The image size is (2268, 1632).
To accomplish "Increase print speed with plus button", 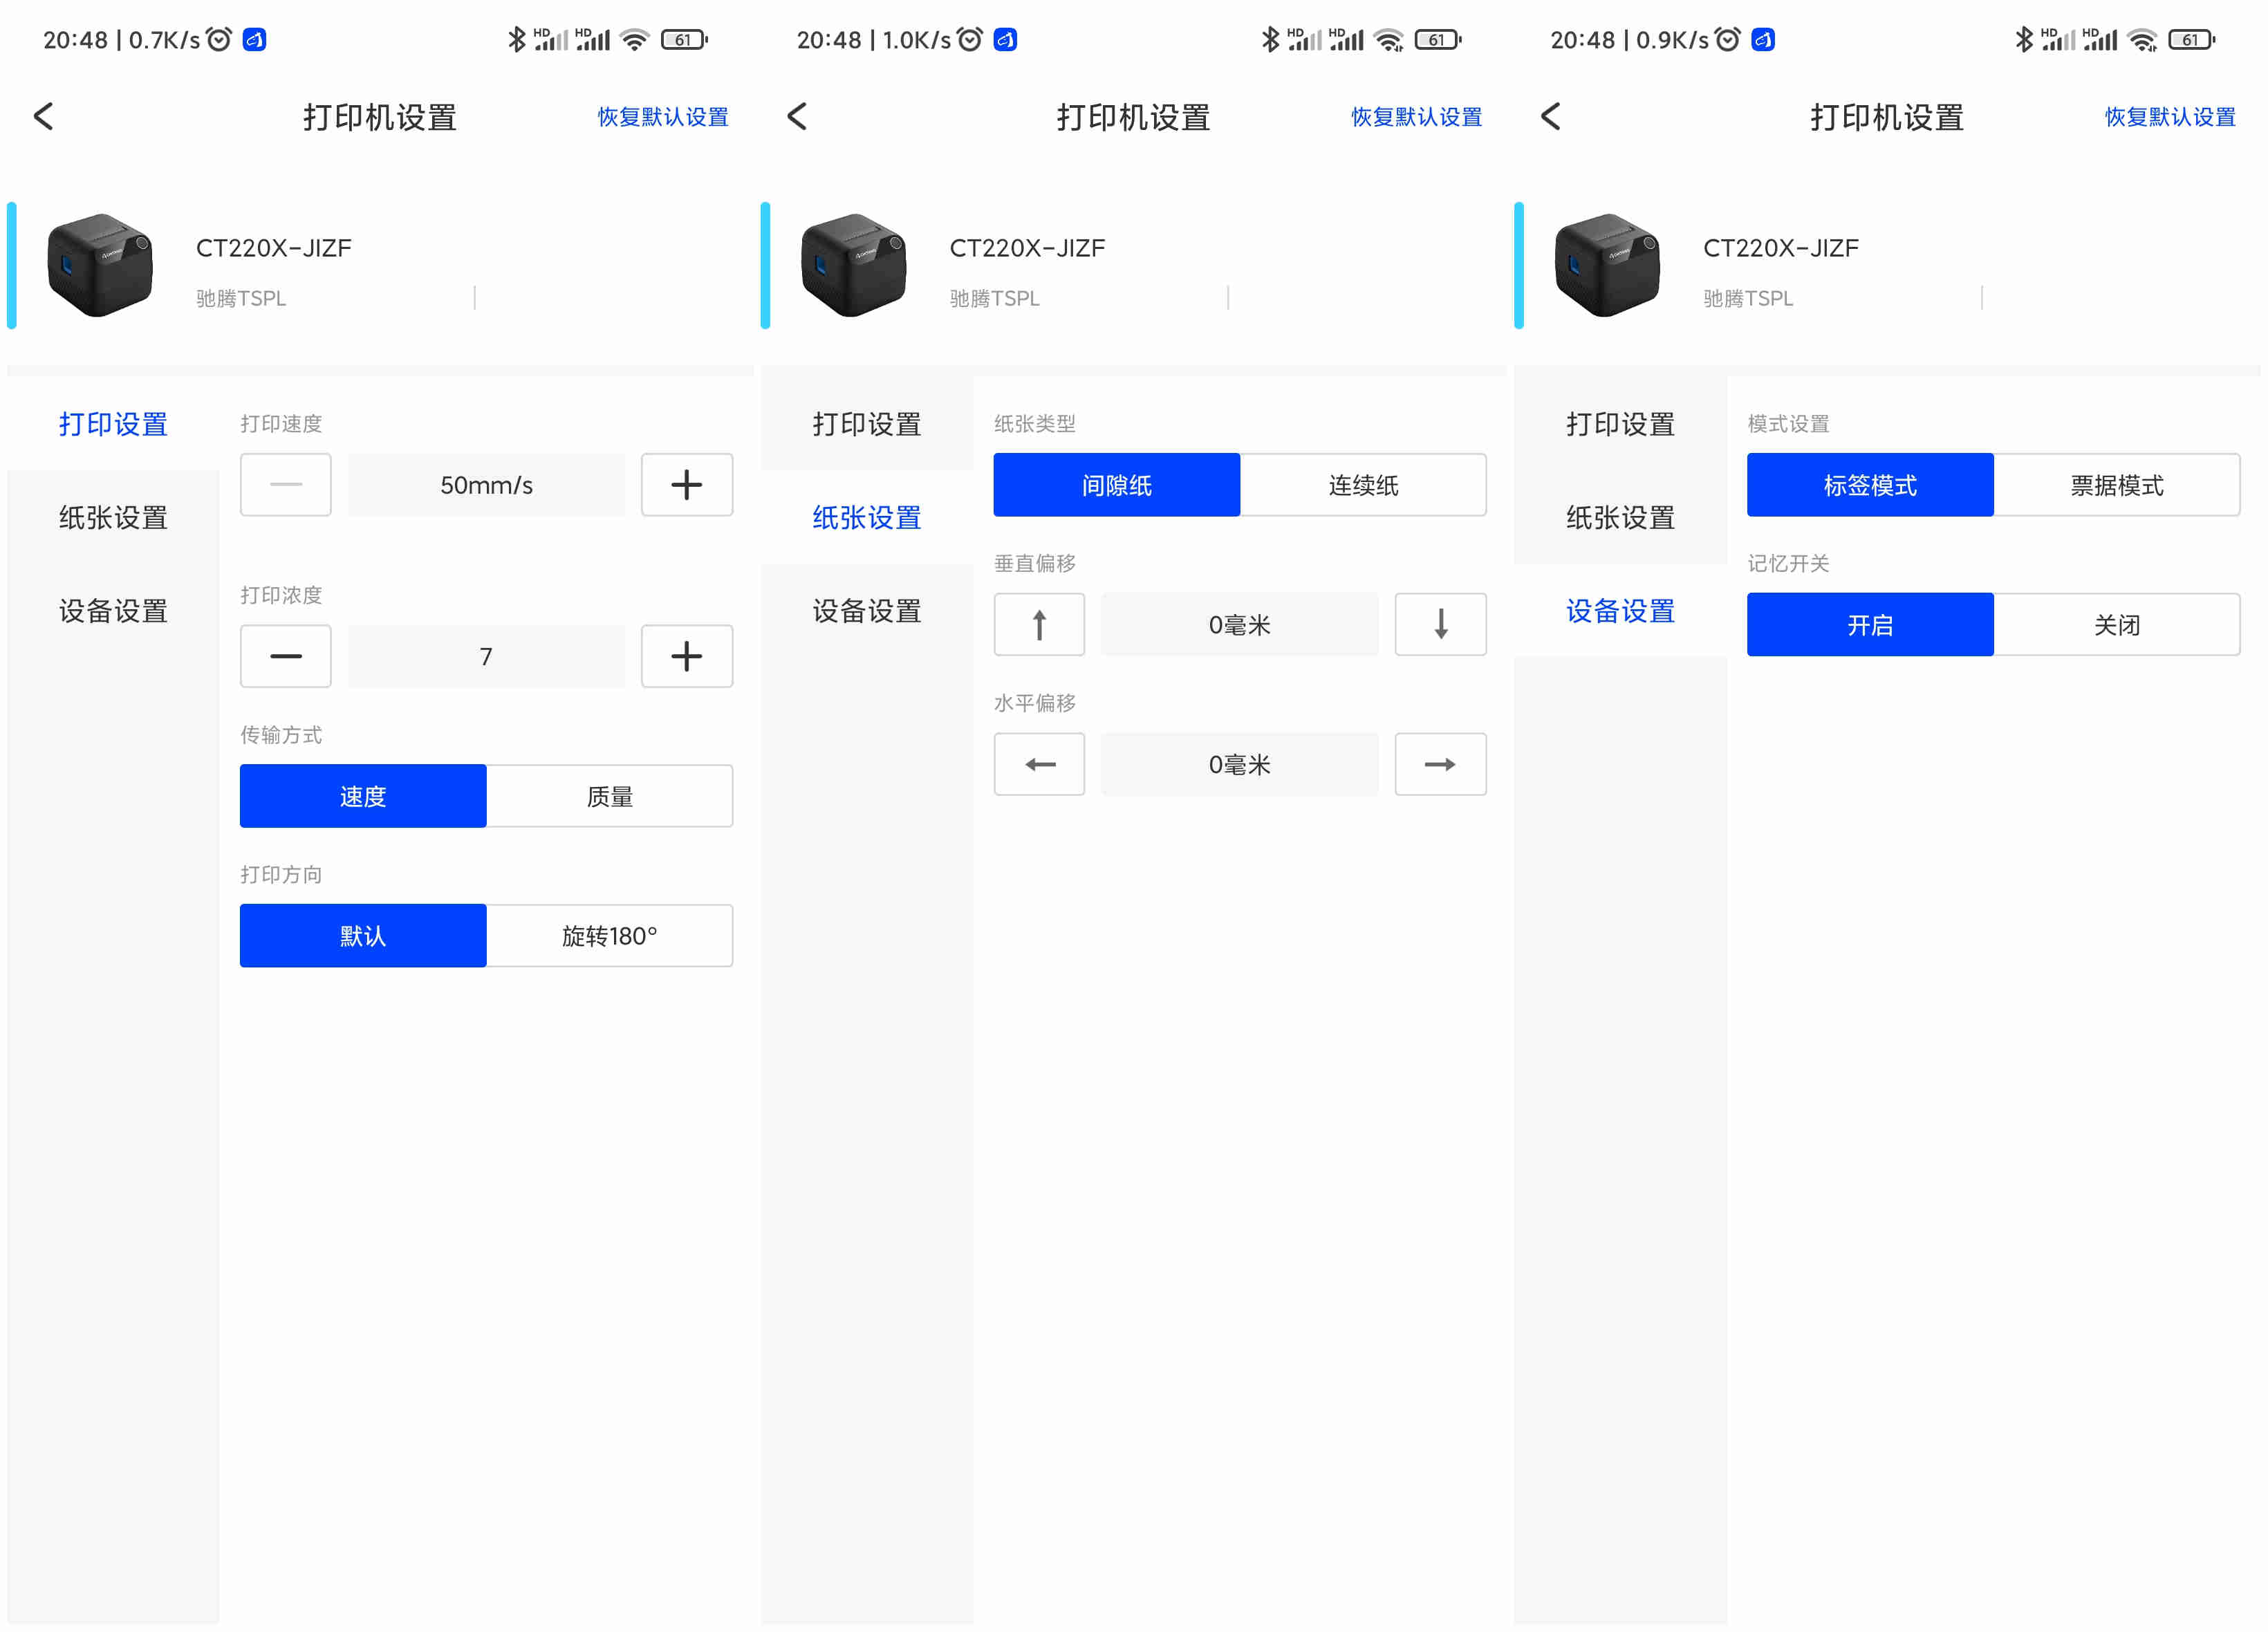I will tap(686, 485).
